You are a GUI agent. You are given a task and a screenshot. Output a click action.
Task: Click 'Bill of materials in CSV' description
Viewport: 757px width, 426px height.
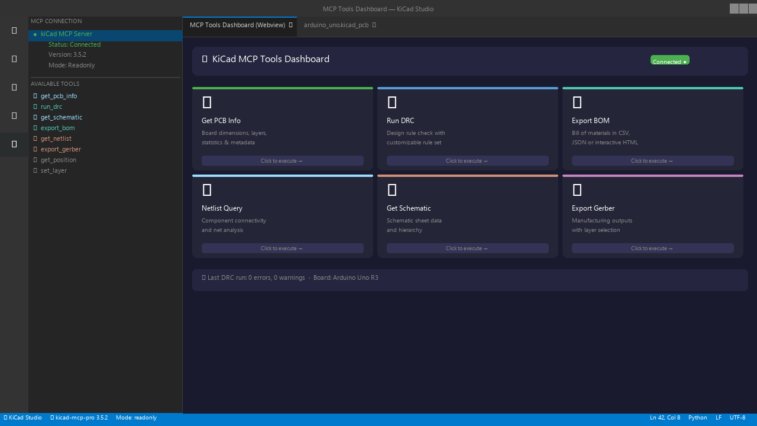(601, 133)
